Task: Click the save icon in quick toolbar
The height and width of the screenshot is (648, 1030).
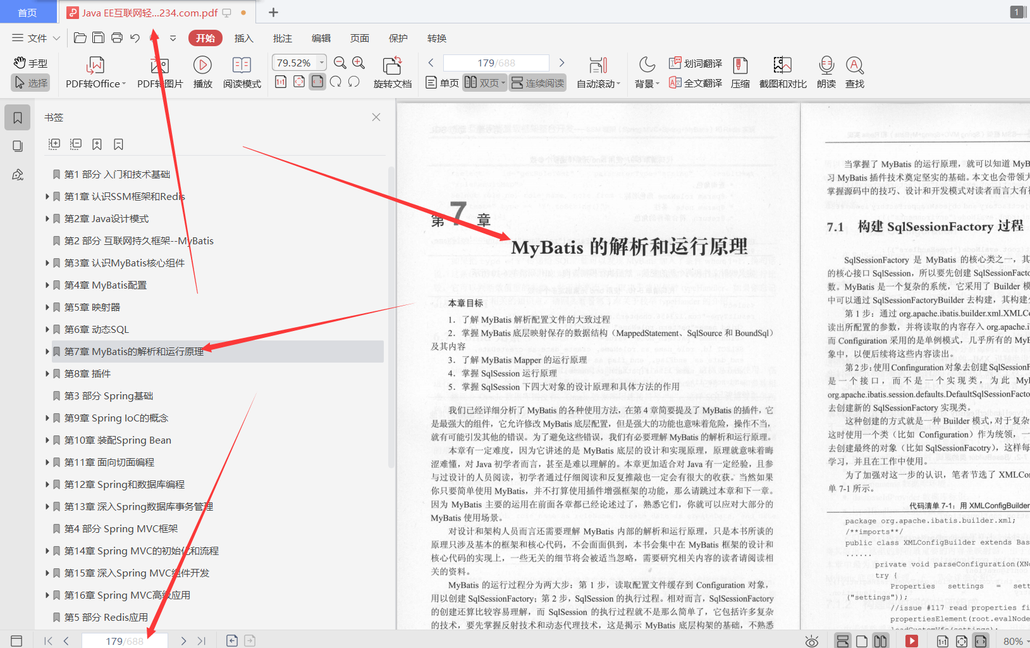Action: [98, 38]
